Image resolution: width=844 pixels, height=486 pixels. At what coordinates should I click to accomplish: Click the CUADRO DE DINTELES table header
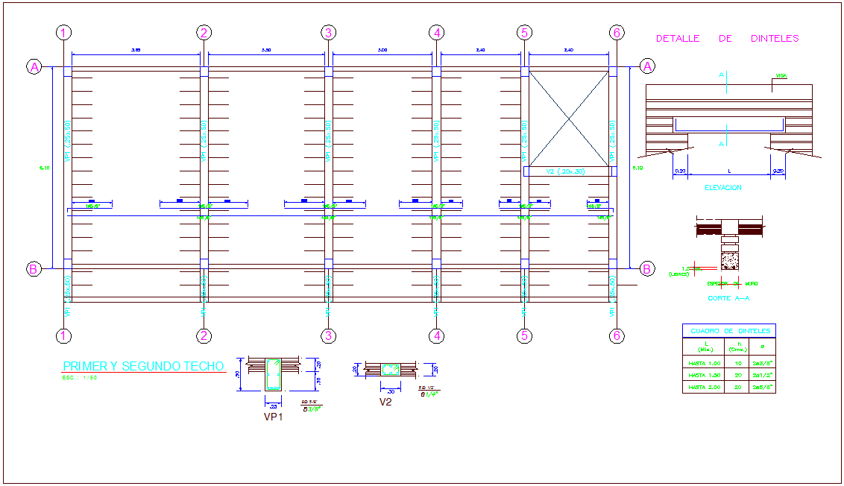coord(729,331)
